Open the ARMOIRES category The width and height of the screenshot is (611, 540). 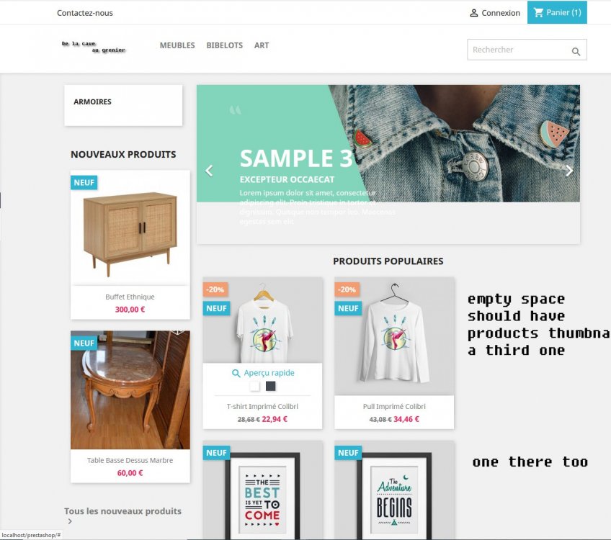tap(92, 102)
